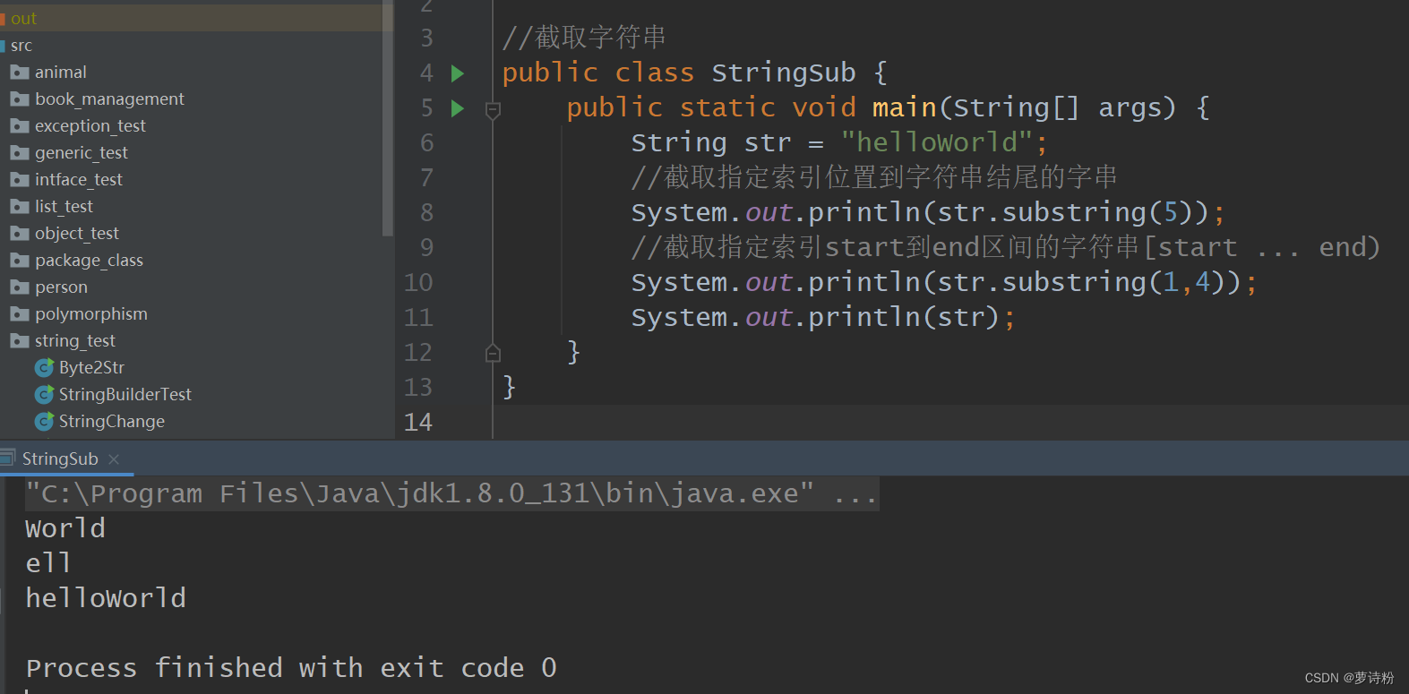Select the list_test folder icon
Viewport: 1409px width, 694px height.
20,206
